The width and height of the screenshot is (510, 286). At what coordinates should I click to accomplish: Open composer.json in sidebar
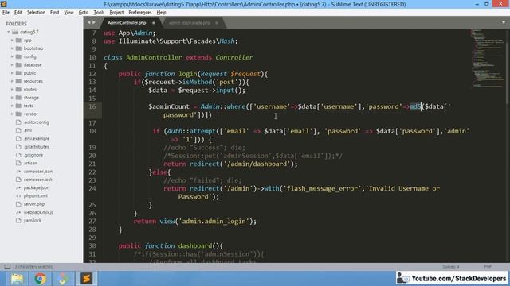pyautogui.click(x=38, y=172)
